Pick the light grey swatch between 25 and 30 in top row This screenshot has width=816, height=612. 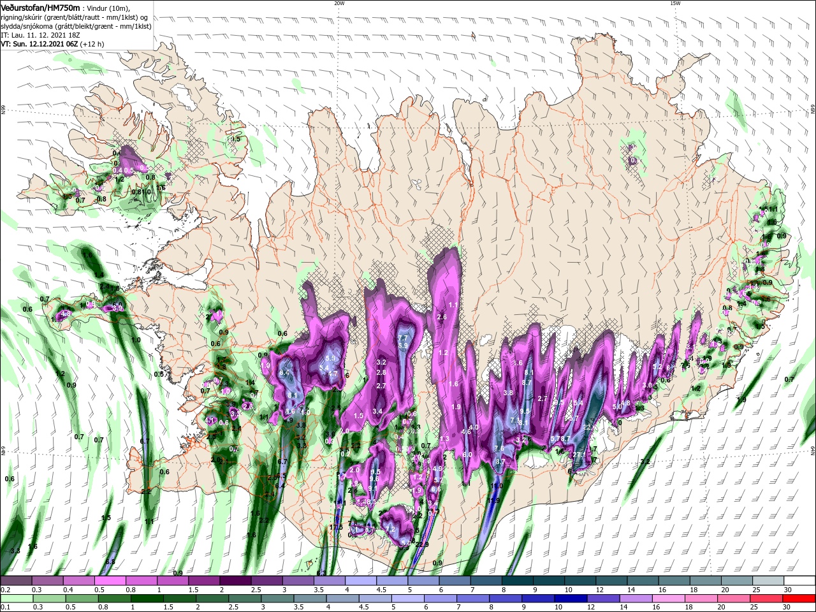tap(768, 581)
